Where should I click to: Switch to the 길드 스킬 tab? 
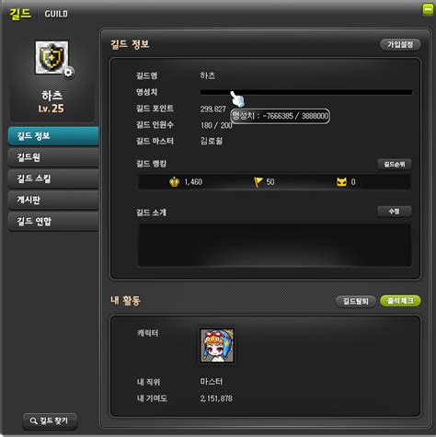(53, 178)
